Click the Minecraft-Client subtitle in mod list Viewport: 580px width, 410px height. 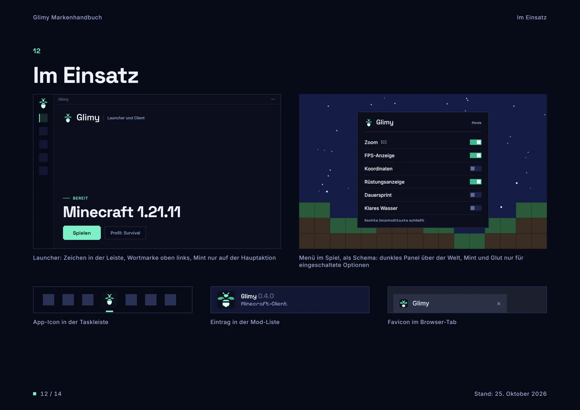pyautogui.click(x=264, y=304)
